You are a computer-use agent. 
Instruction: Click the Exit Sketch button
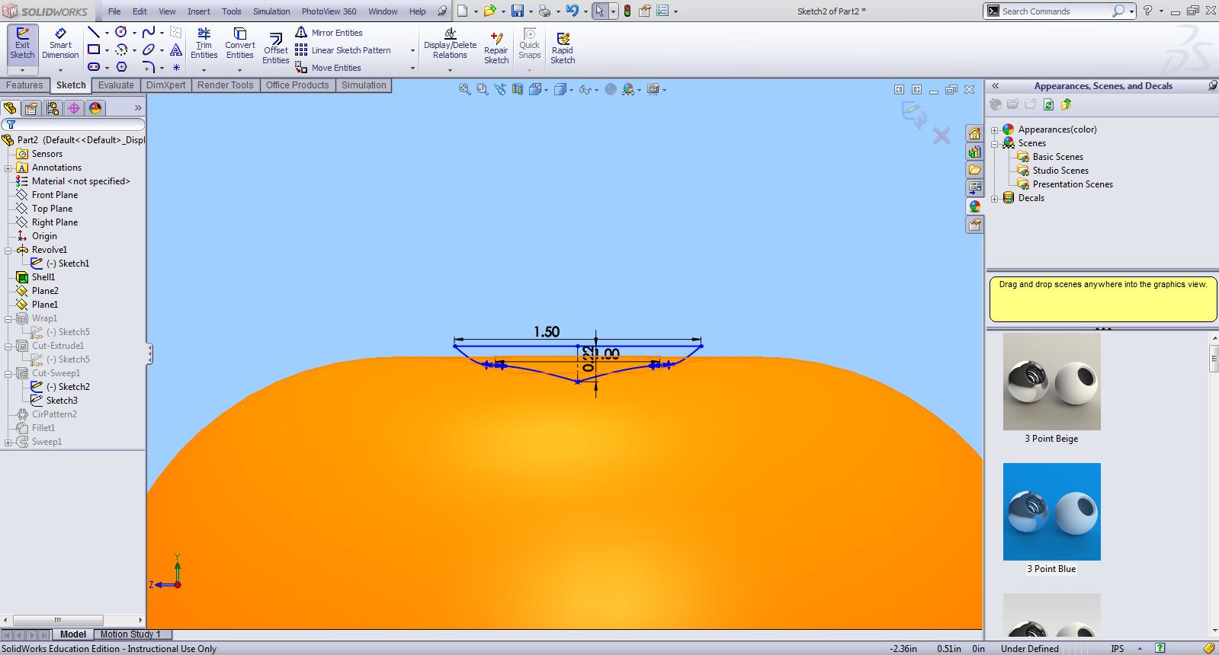pos(22,43)
